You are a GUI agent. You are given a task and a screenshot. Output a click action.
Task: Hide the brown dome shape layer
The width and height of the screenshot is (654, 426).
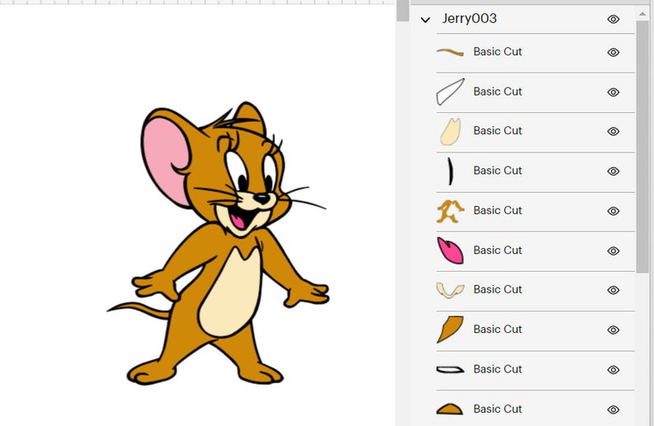[613, 410]
